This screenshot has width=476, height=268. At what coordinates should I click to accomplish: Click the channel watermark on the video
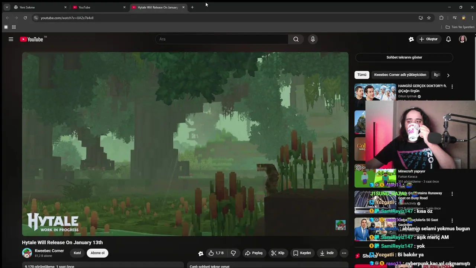pyautogui.click(x=341, y=225)
